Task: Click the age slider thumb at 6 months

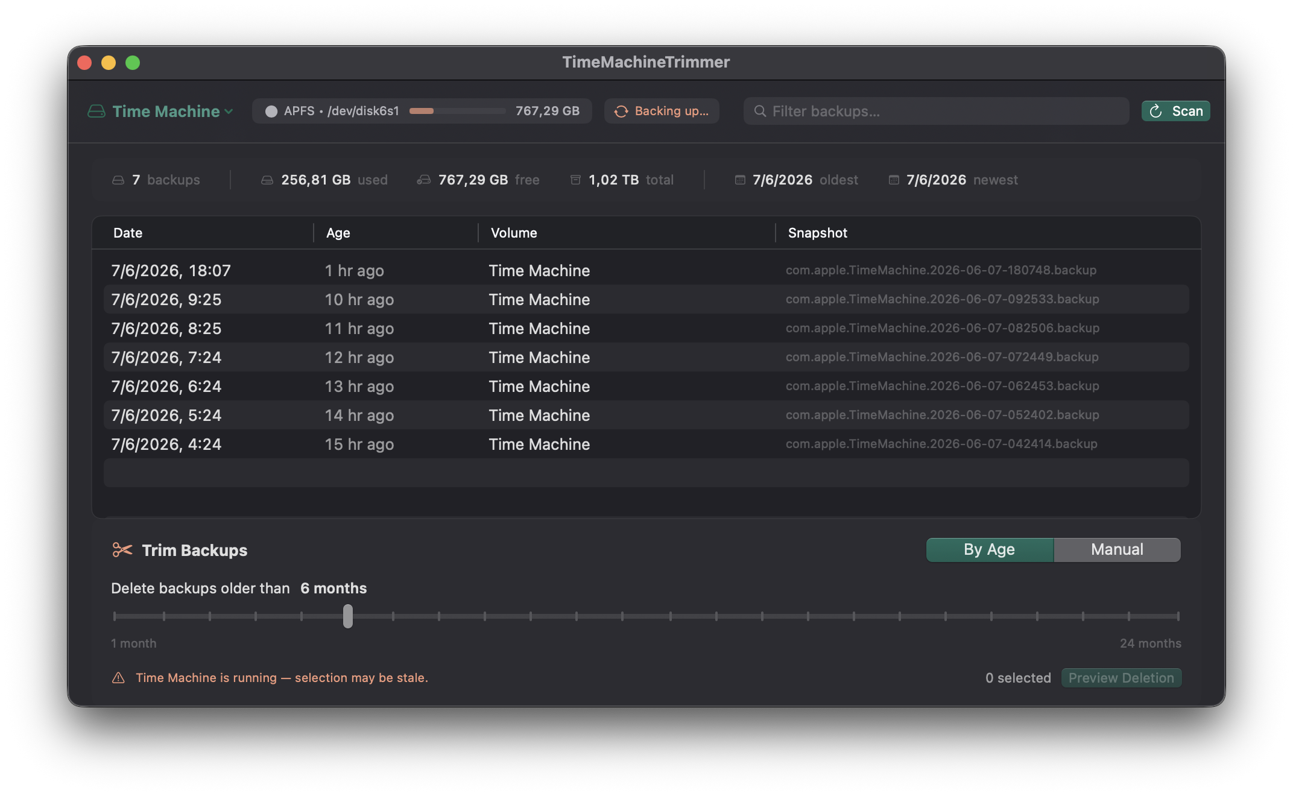Action: coord(348,616)
